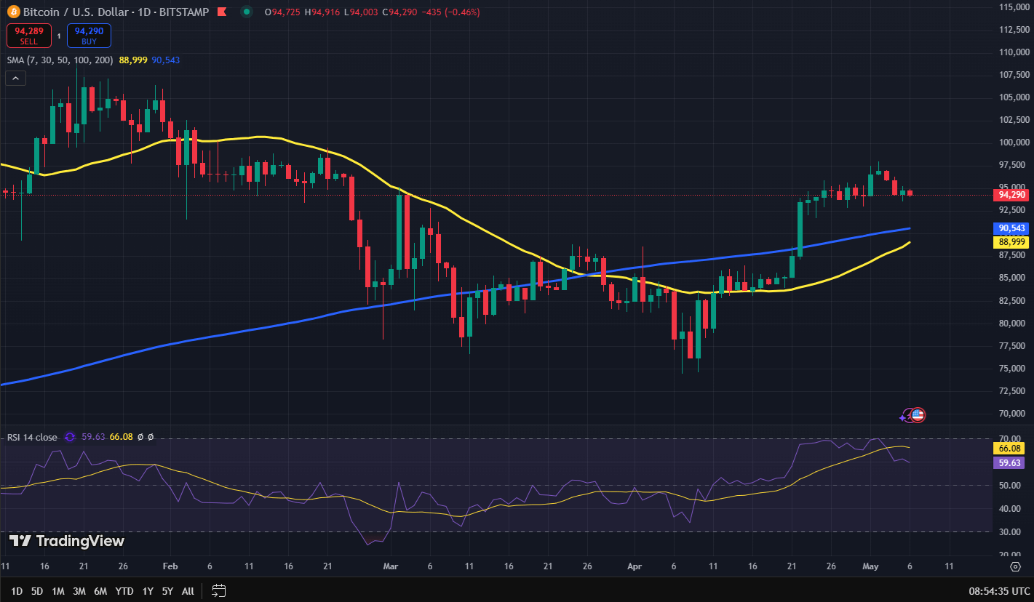Image resolution: width=1034 pixels, height=602 pixels.
Task: Click the 94,290 price label on the scale
Action: tap(1011, 194)
